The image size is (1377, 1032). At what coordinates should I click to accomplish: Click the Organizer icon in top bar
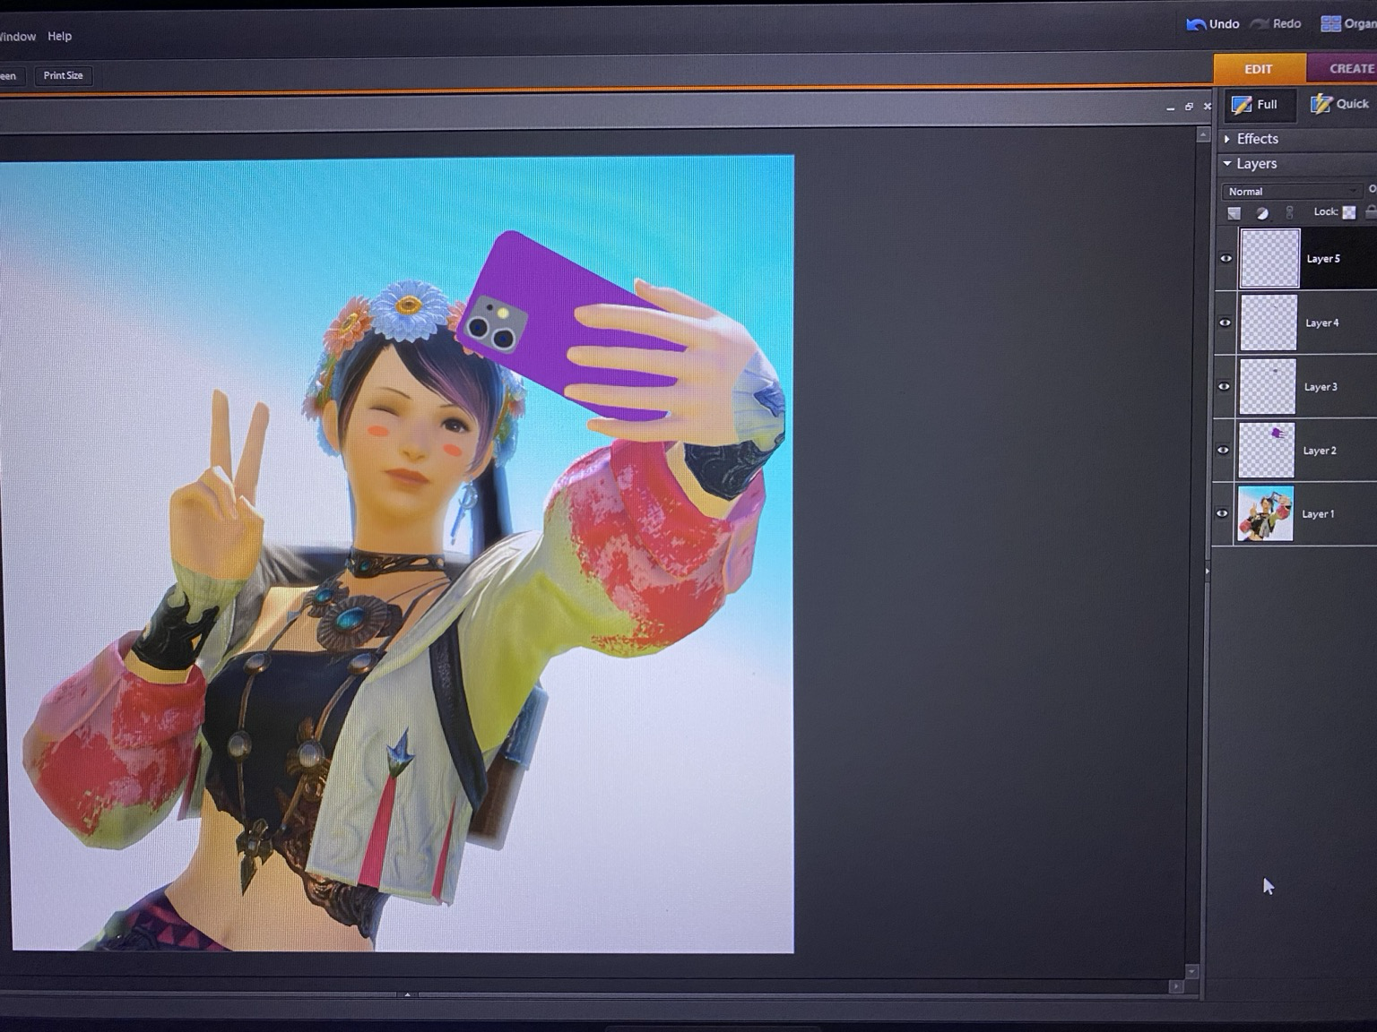tap(1330, 24)
